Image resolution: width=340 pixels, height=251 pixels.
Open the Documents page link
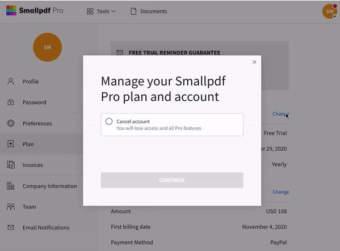coord(153,11)
